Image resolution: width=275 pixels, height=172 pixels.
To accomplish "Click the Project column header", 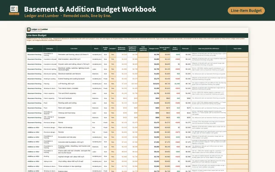I will click(34, 49).
